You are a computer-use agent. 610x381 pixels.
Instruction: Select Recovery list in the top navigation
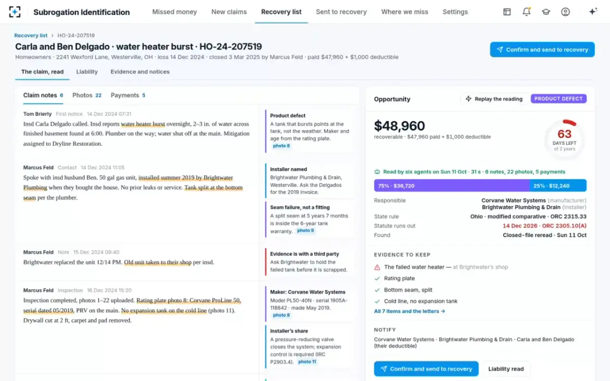[x=281, y=12]
